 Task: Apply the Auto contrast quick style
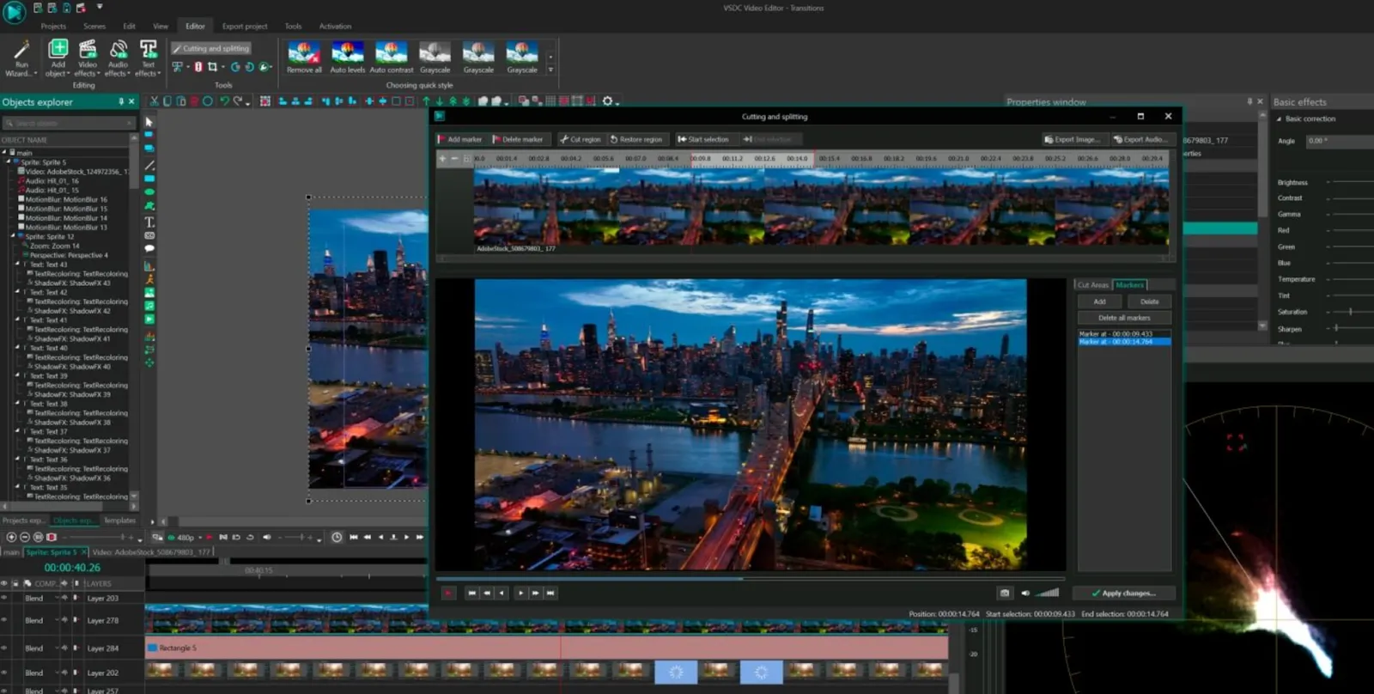pyautogui.click(x=391, y=58)
